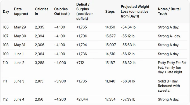Select the Deficit / Surplus column header
This screenshot has width=190, height=105.
click(85, 11)
